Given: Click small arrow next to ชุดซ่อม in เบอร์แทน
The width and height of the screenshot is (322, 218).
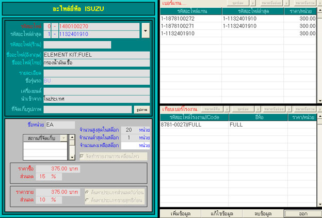Looking at the screenshot, I should click(x=253, y=3).
